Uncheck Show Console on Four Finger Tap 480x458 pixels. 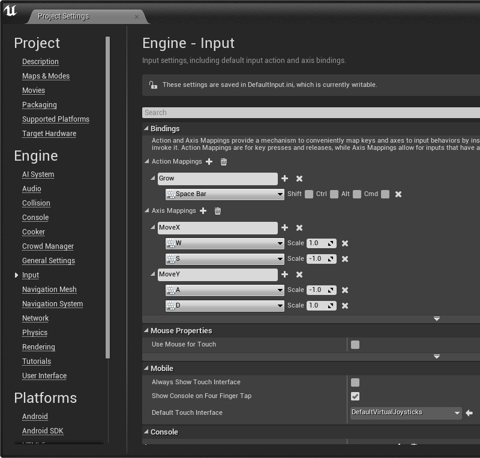coord(355,396)
